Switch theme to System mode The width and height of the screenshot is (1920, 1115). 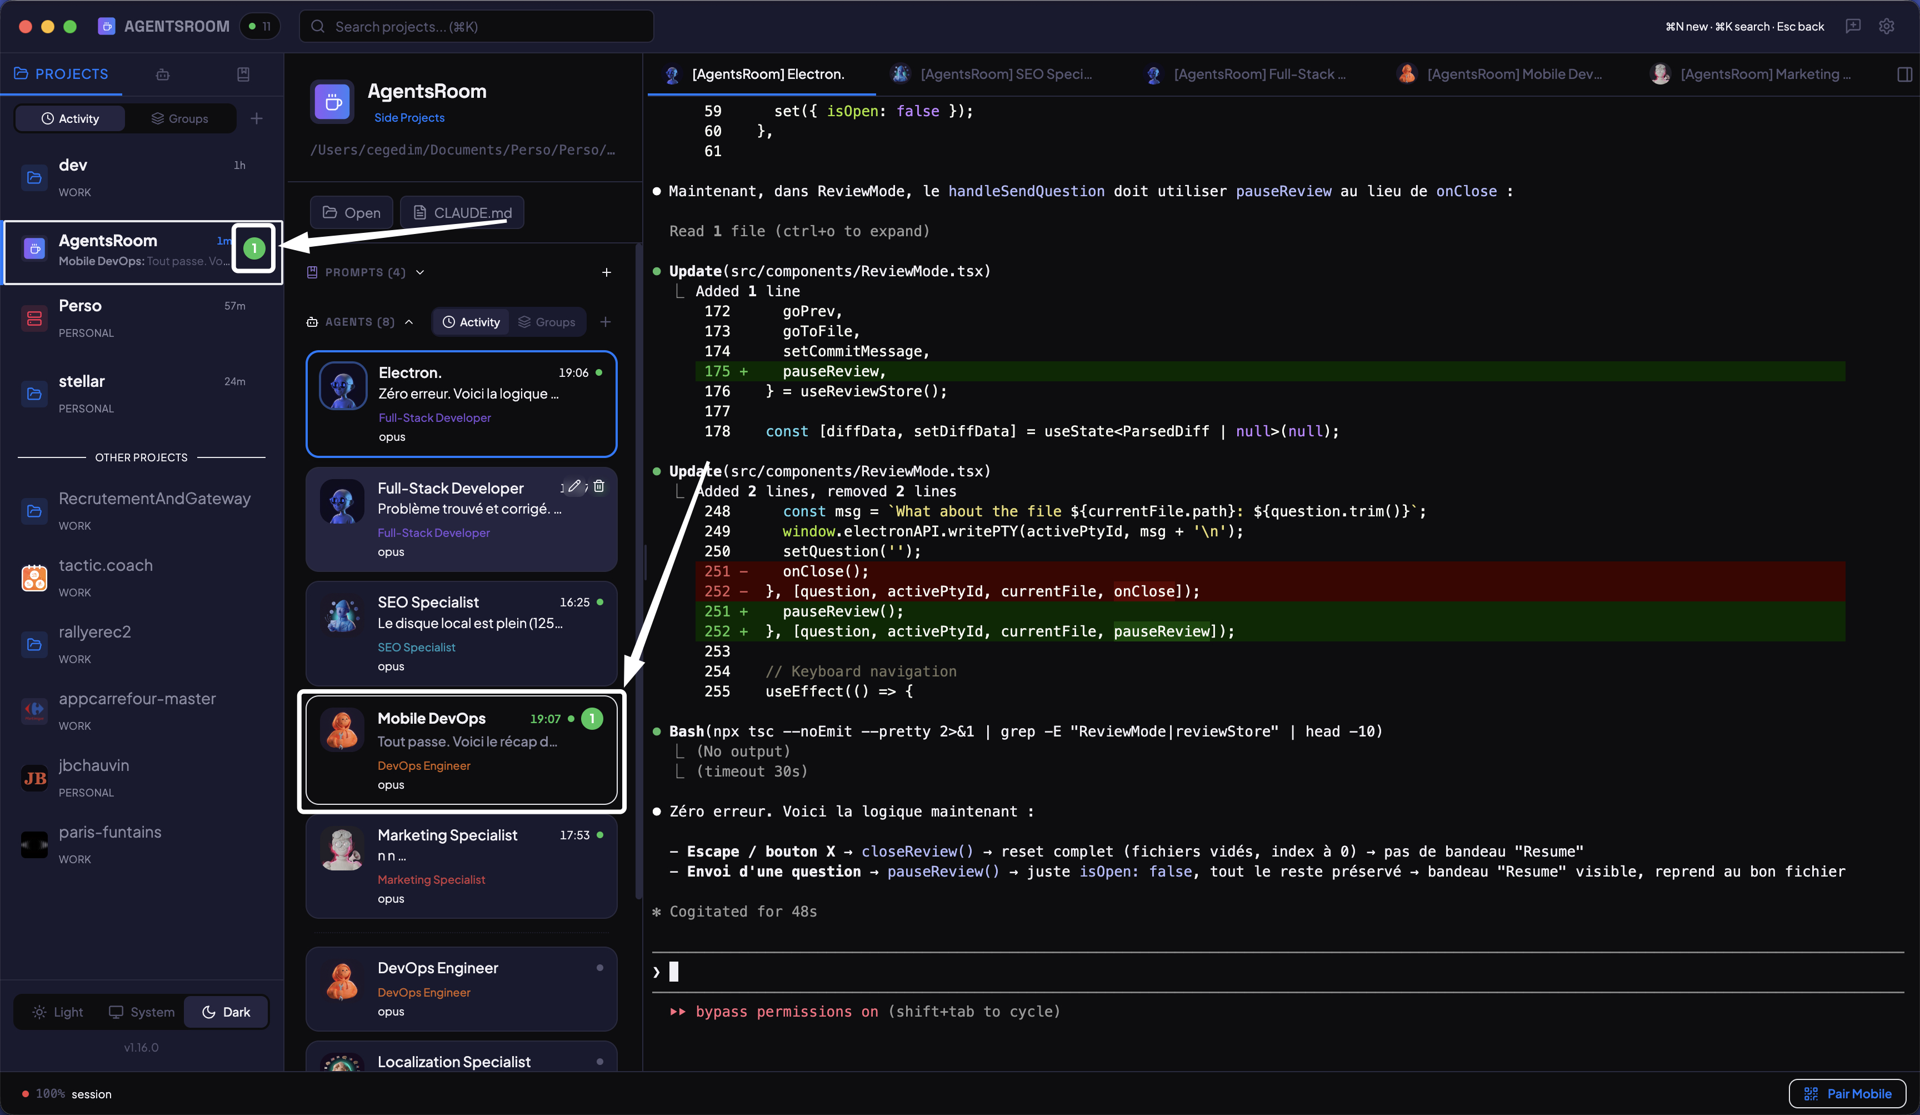click(x=142, y=1012)
